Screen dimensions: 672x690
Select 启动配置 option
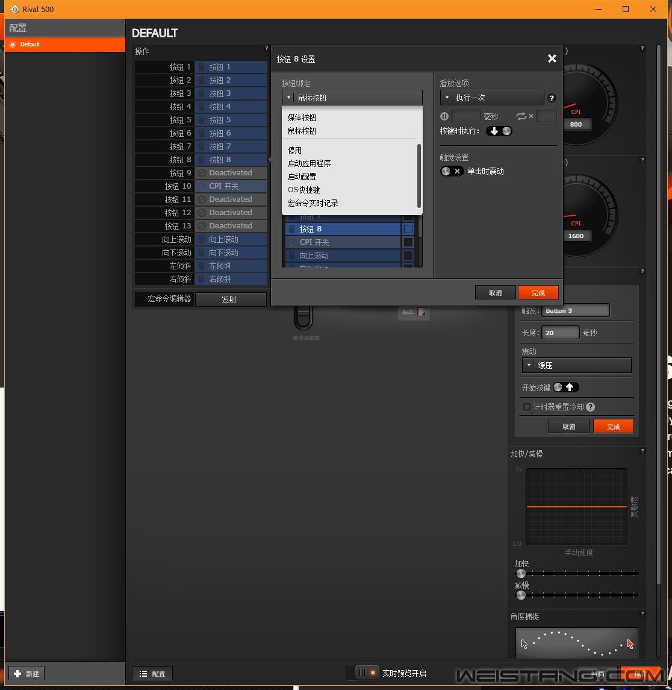click(302, 177)
